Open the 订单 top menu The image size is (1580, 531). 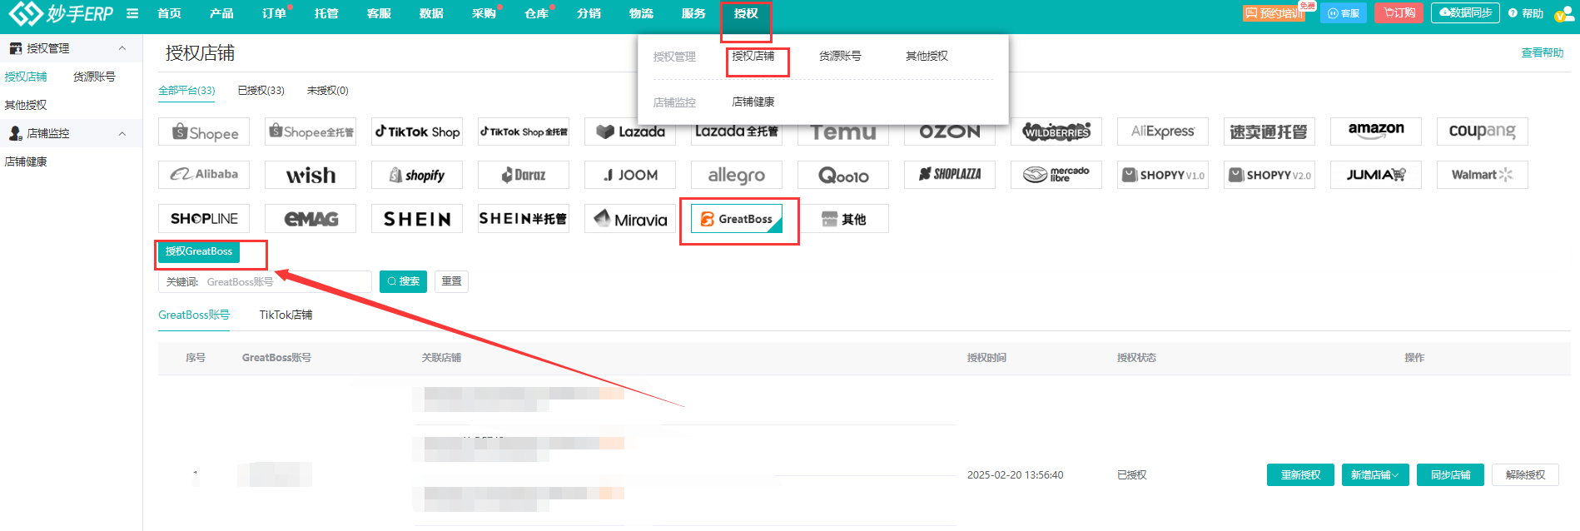pos(274,13)
